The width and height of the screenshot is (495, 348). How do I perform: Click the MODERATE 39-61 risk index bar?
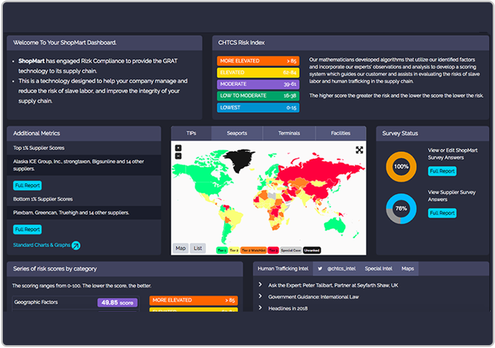point(258,84)
